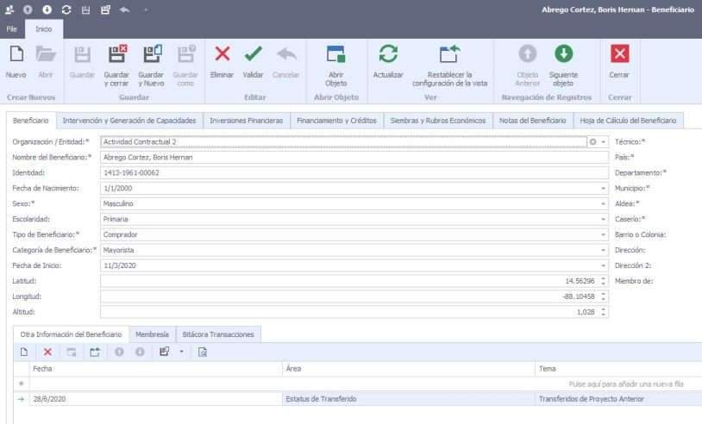Click the Latitud spinner arrows
This screenshot has height=424, width=702.
[603, 281]
